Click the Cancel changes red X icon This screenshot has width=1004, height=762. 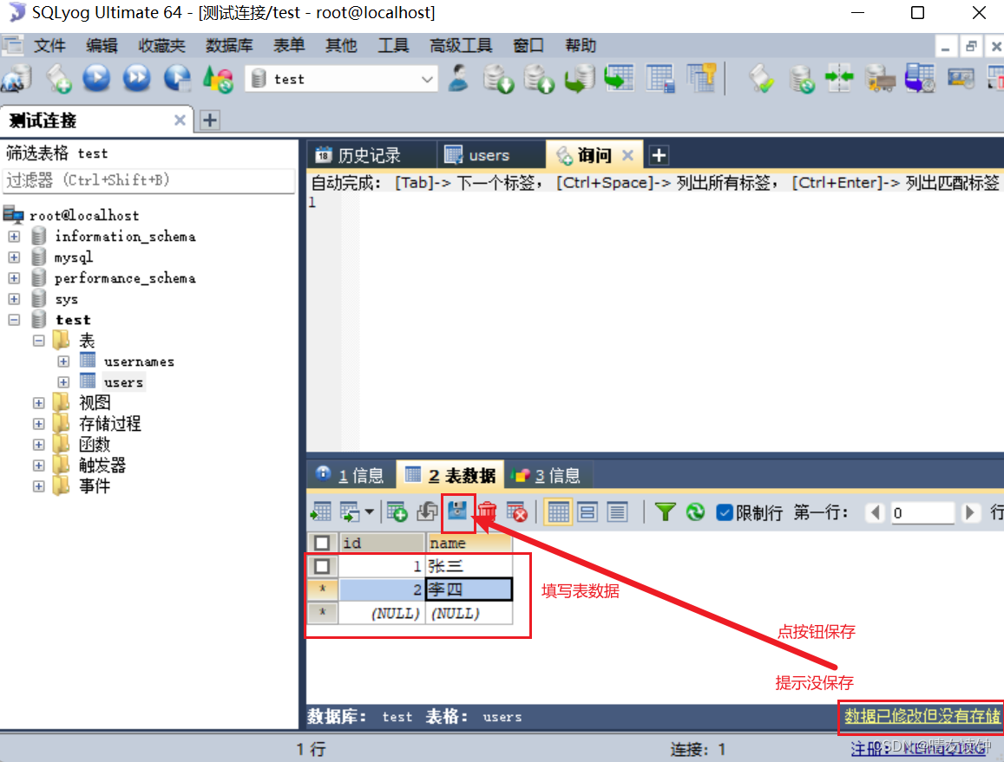point(516,511)
